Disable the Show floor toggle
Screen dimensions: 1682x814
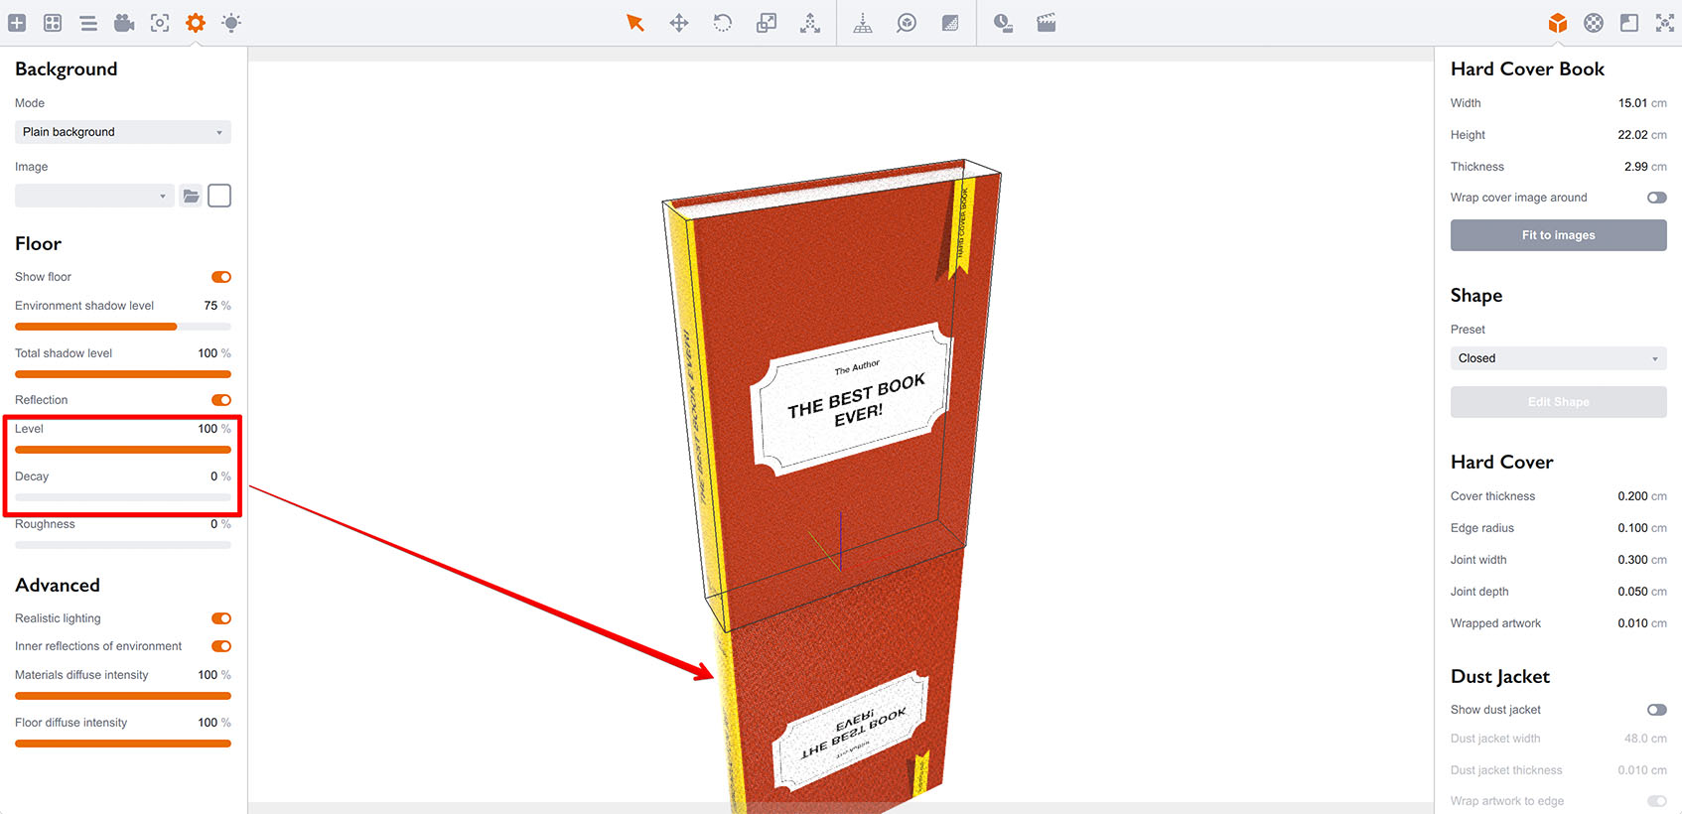(x=221, y=277)
